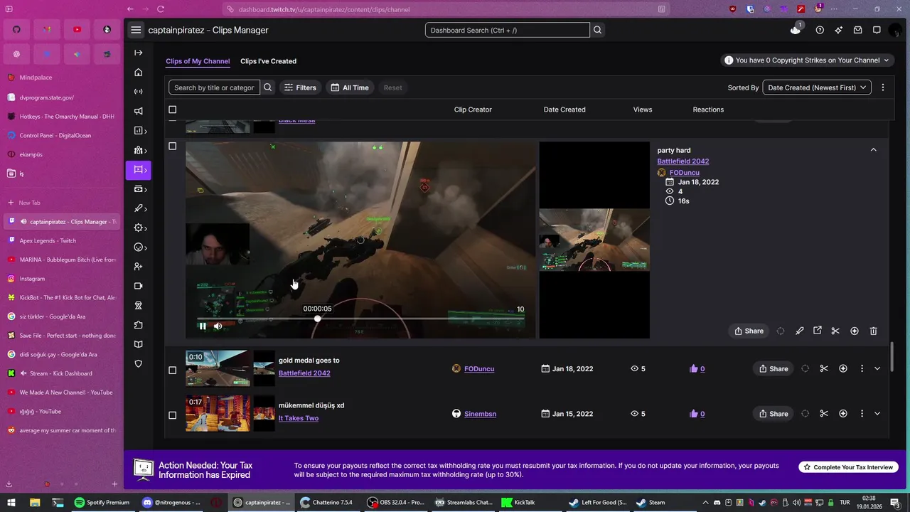The image size is (910, 512).
Task: Click the dashboard search magnifier button
Action: tap(597, 30)
